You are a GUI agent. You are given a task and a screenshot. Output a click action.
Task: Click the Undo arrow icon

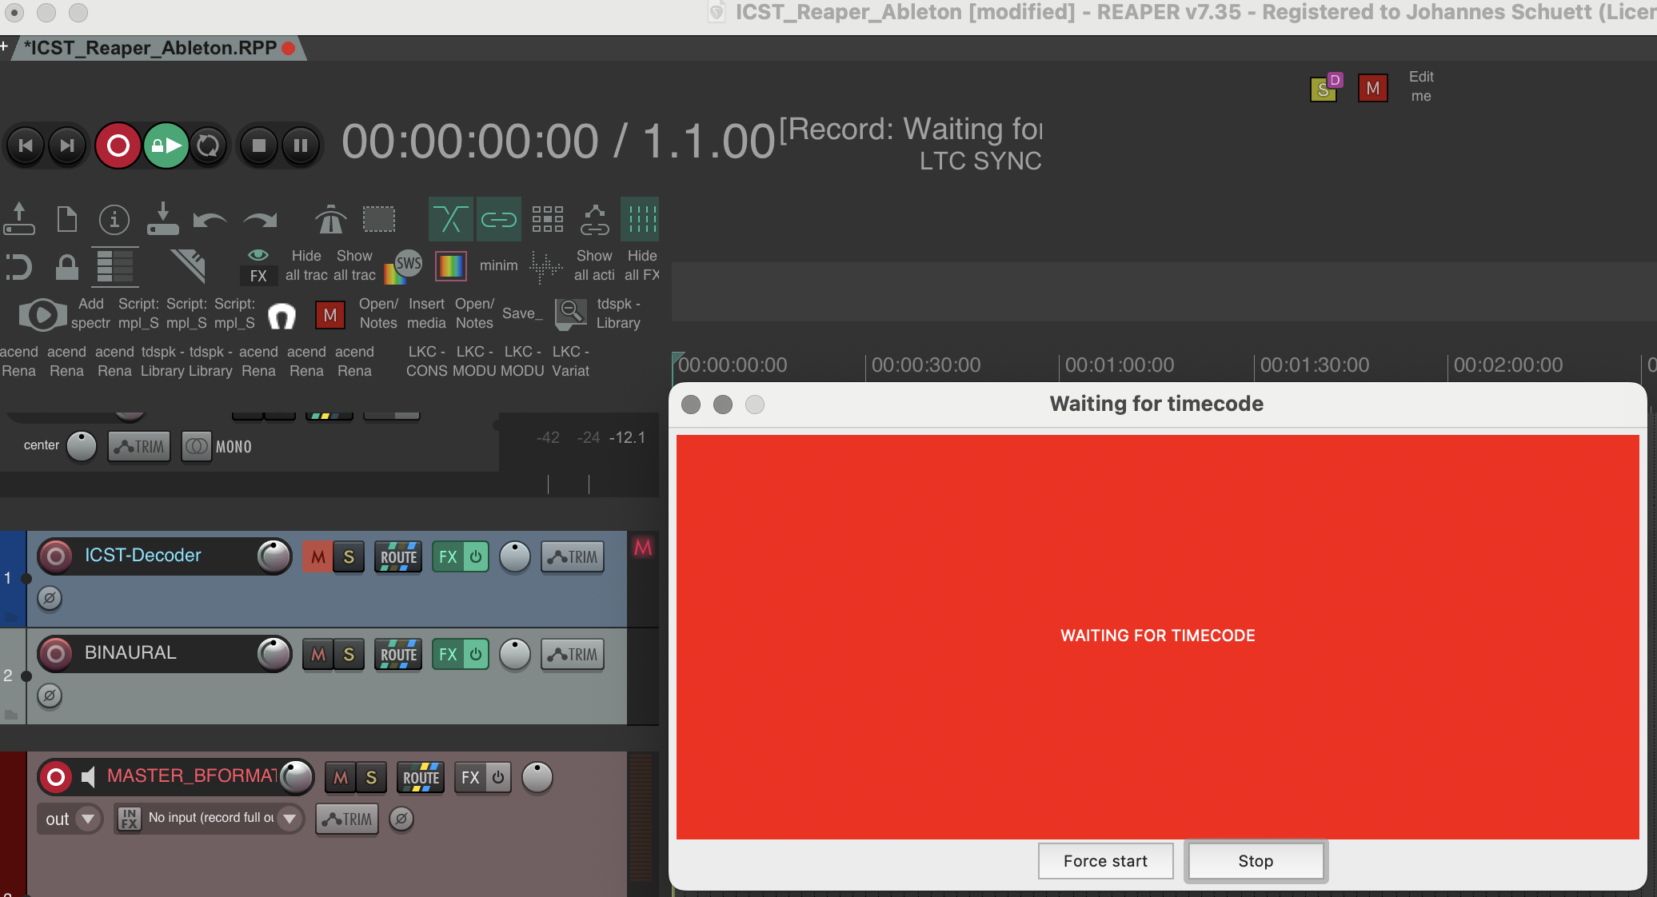(210, 219)
